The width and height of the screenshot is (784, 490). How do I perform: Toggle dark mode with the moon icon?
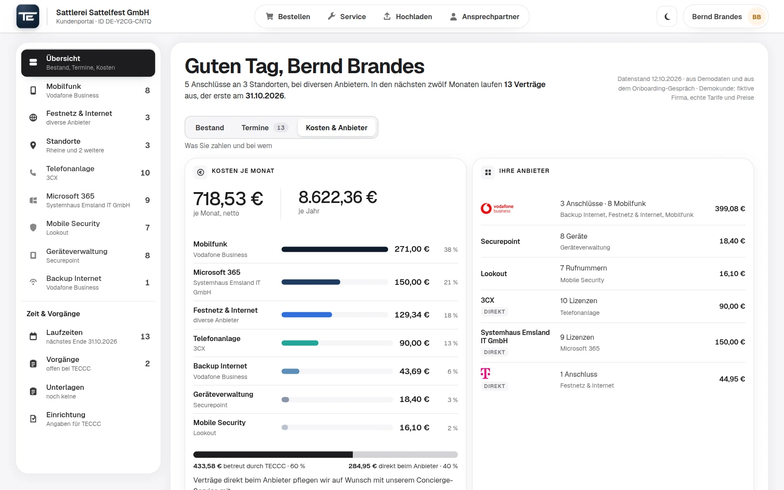click(667, 17)
